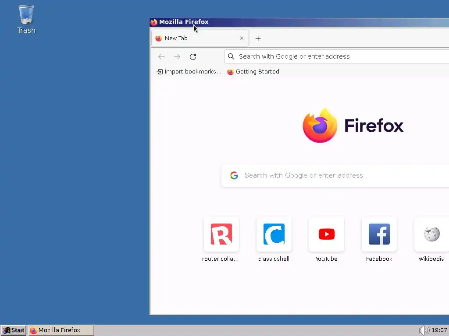Screen dimensions: 449x336
Task: Open the Trash desktop icon
Action: (x=26, y=19)
